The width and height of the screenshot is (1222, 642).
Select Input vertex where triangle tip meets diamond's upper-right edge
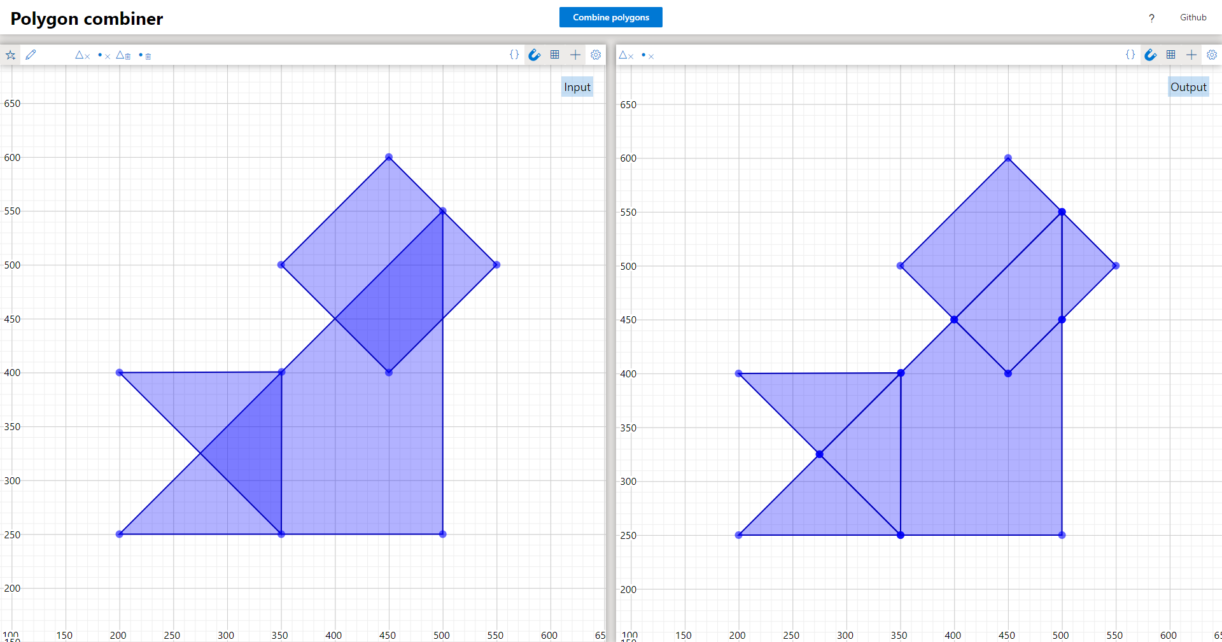(443, 211)
